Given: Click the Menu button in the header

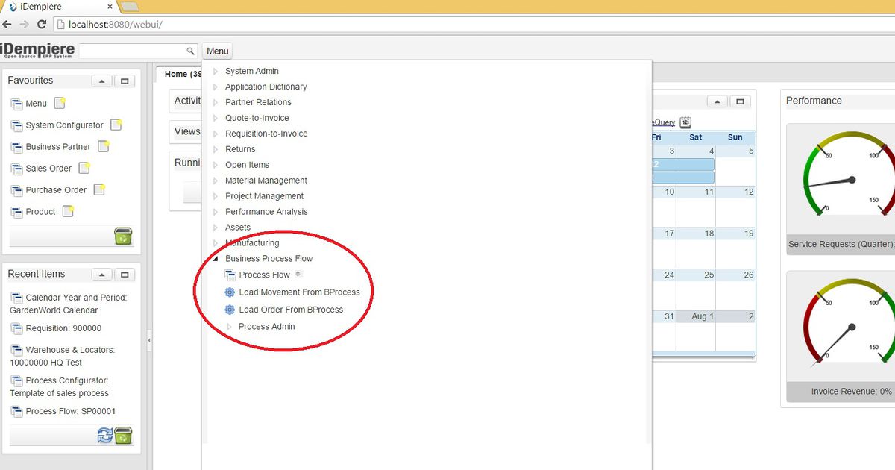Looking at the screenshot, I should coord(217,51).
